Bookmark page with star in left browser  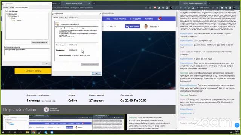150,7
